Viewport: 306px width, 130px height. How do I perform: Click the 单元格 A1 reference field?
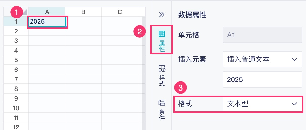pyautogui.click(x=262, y=35)
